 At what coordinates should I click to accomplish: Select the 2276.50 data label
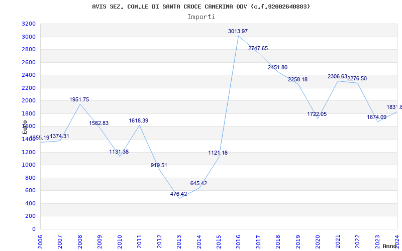pyautogui.click(x=357, y=79)
